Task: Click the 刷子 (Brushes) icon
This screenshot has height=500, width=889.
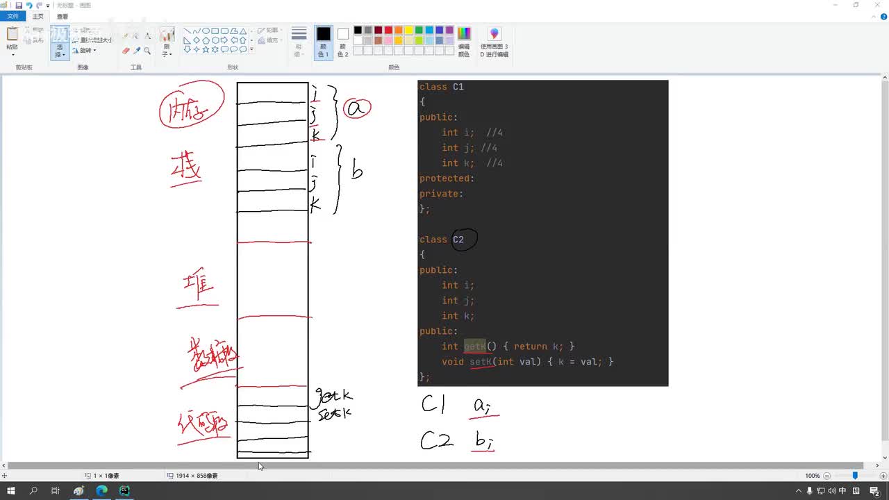Action: click(167, 34)
